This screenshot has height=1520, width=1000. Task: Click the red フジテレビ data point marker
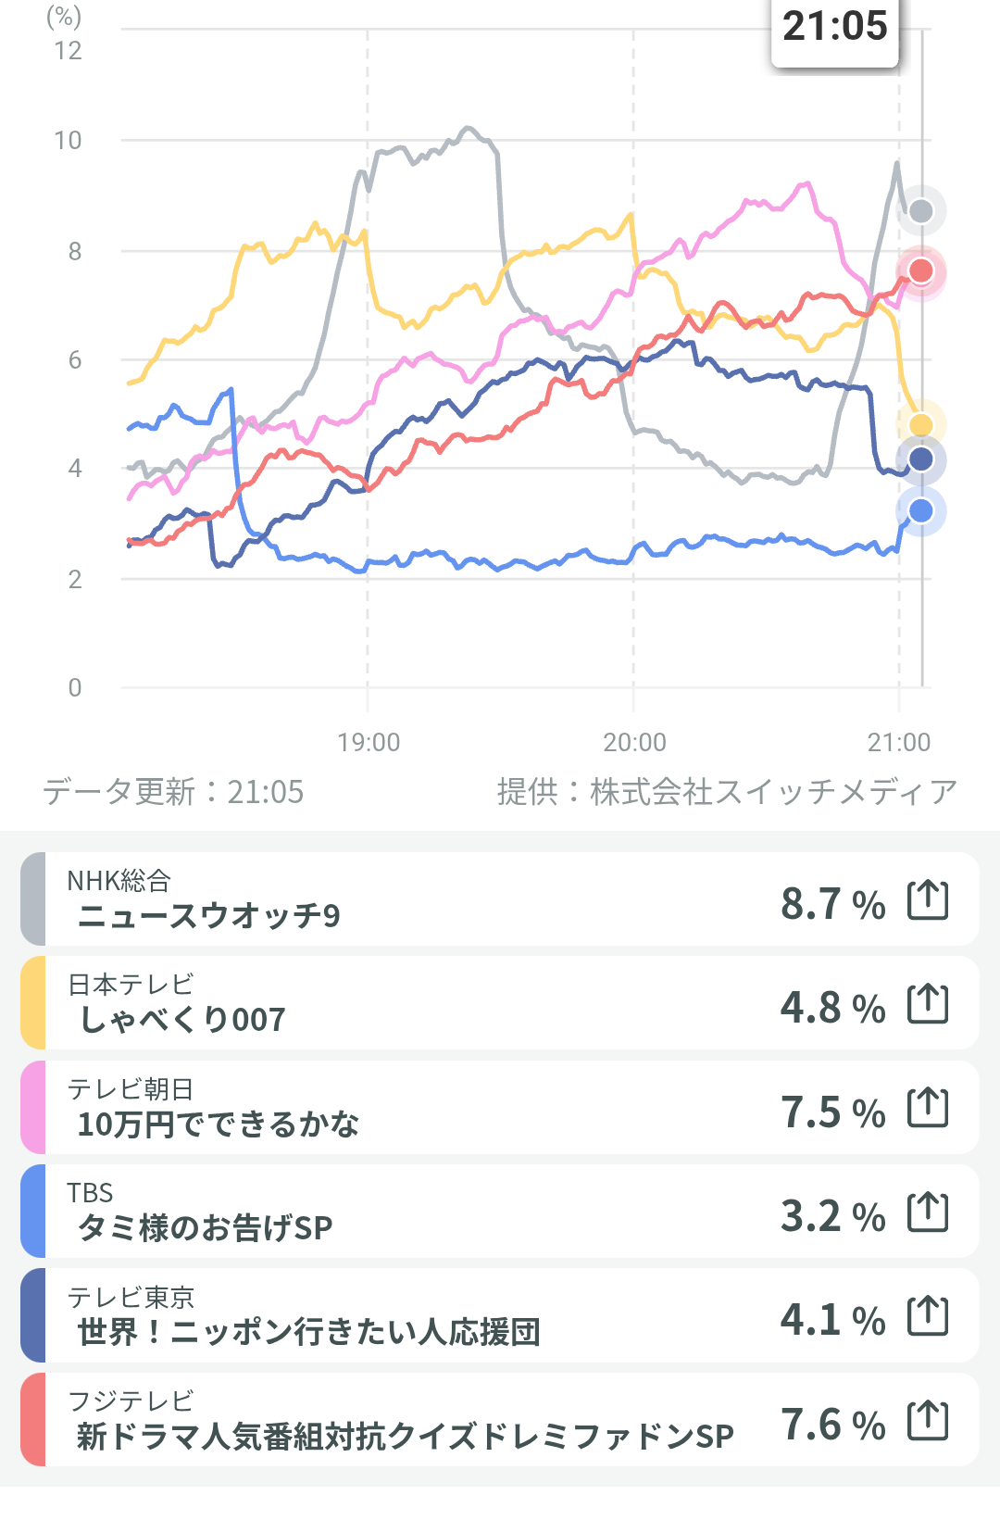click(920, 270)
